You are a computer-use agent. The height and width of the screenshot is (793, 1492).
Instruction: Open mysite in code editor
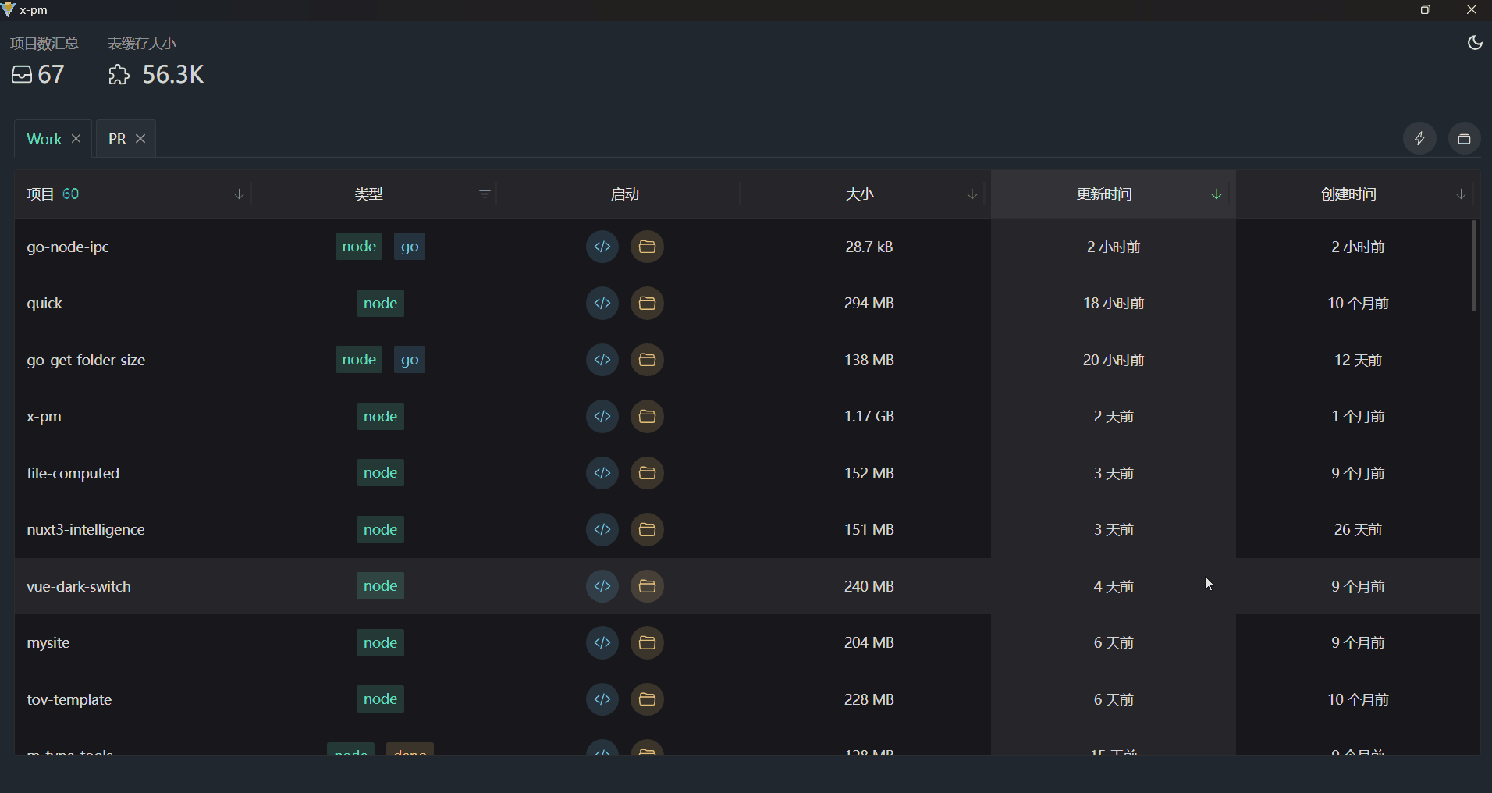[602, 642]
